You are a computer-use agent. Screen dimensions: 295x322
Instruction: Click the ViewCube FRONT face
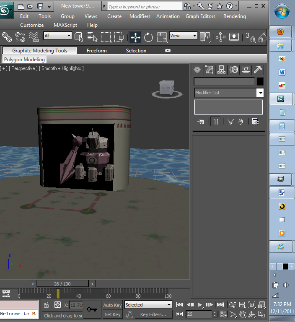(166, 88)
